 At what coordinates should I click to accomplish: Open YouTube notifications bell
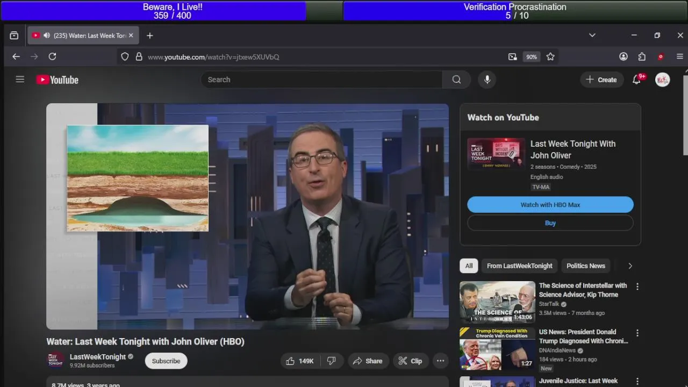[x=636, y=80]
